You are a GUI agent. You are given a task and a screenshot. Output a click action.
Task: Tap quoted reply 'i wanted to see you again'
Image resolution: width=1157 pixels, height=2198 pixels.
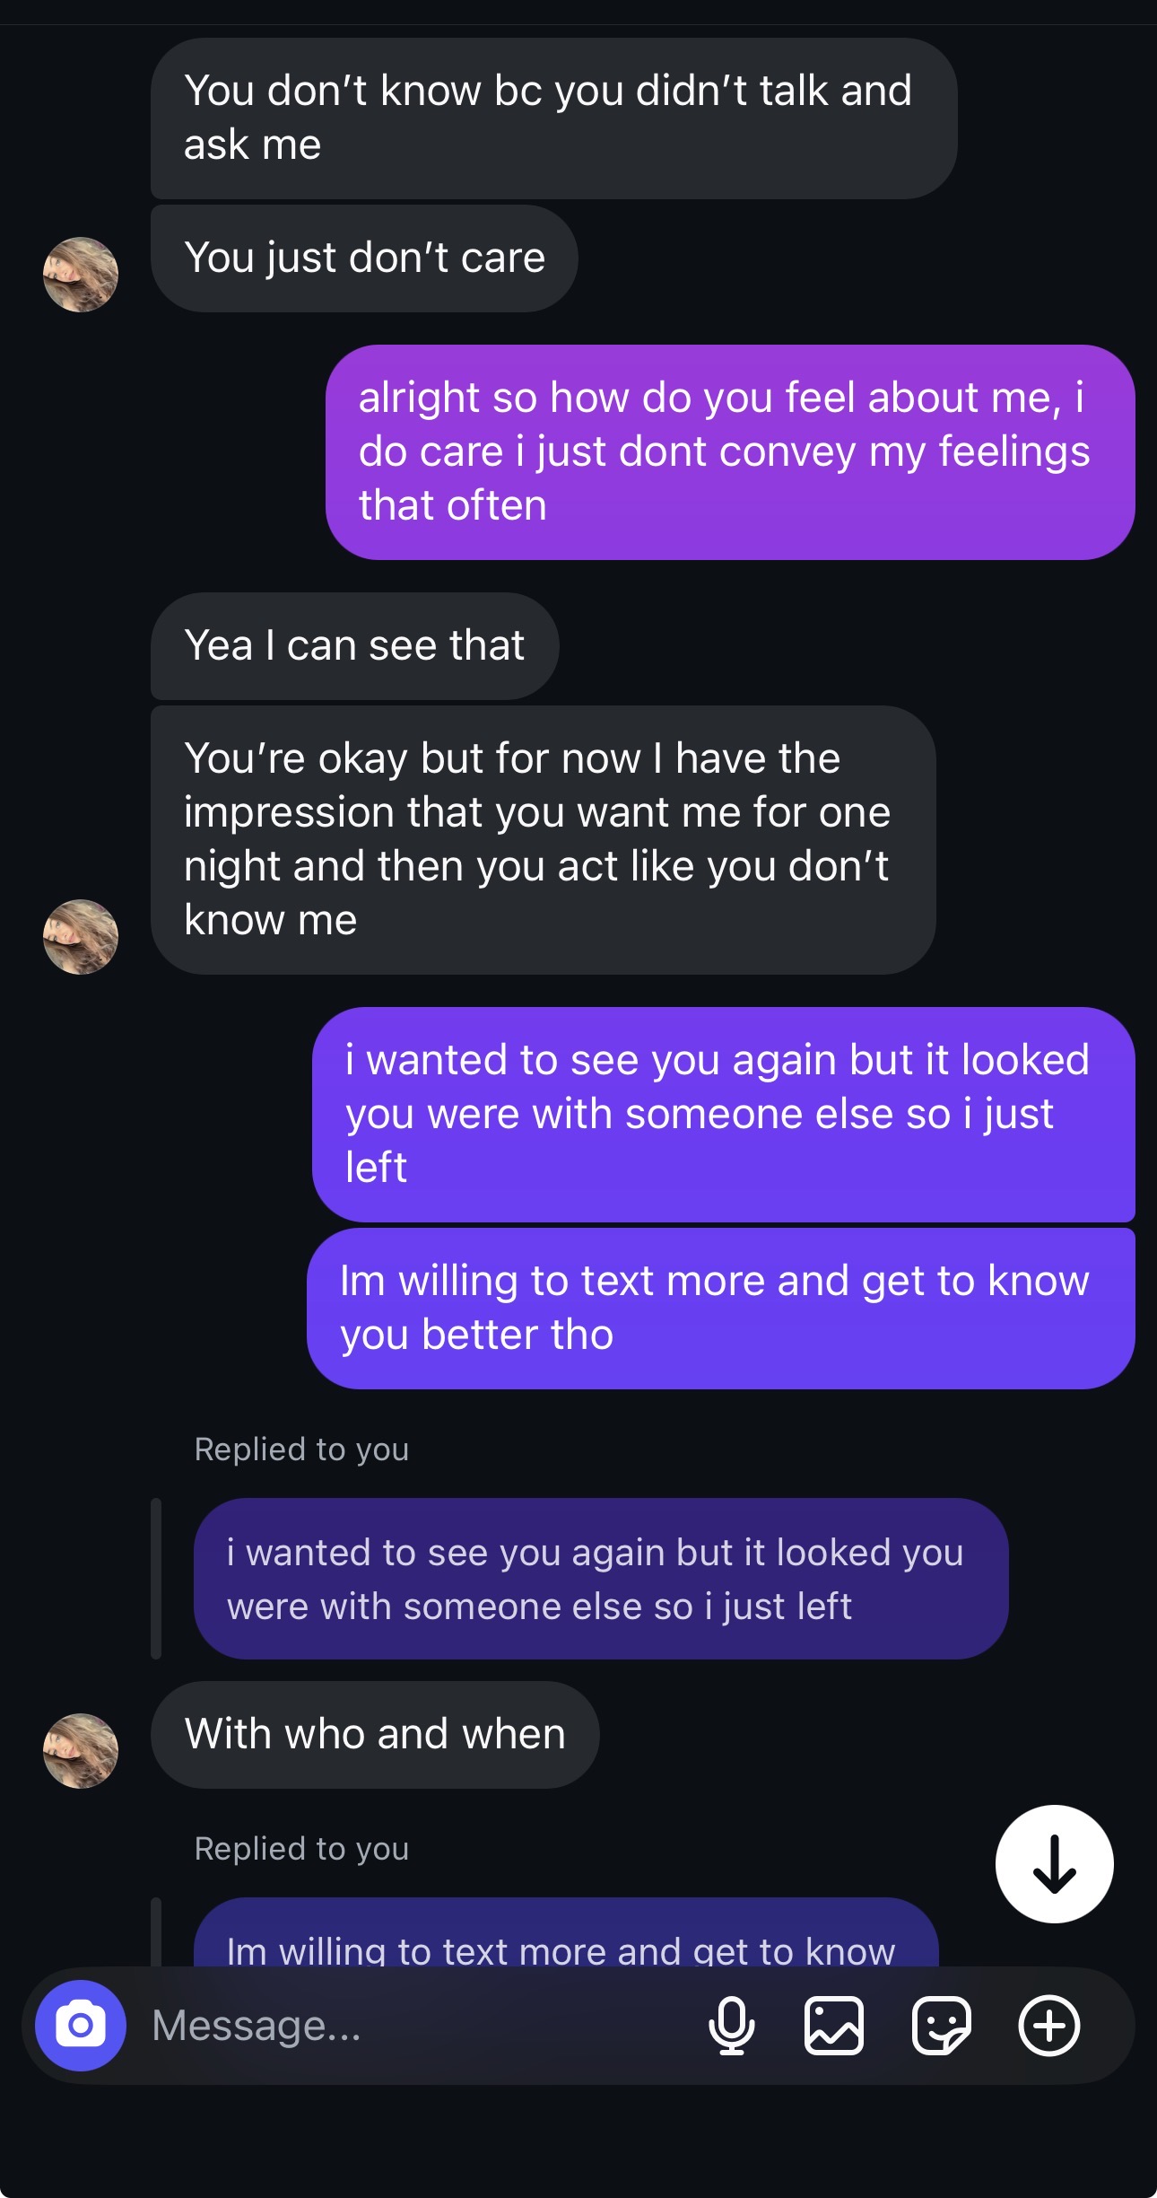click(x=601, y=1579)
